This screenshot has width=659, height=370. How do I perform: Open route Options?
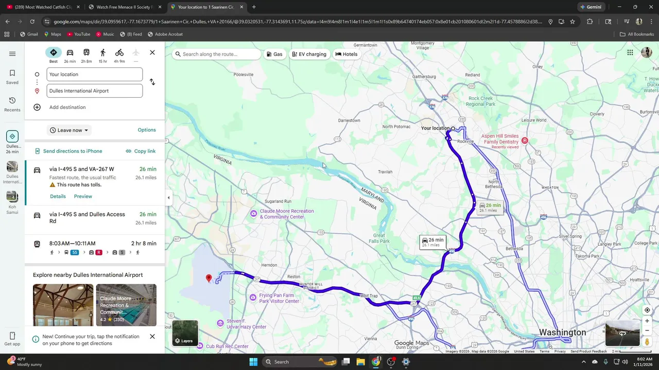pyautogui.click(x=147, y=130)
